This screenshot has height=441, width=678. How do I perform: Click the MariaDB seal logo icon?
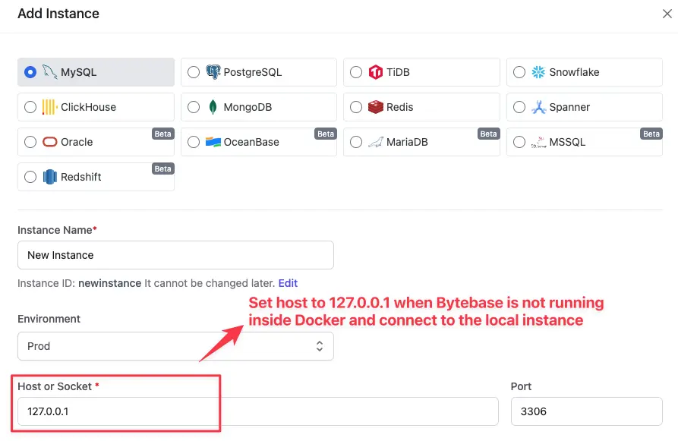[x=375, y=142]
